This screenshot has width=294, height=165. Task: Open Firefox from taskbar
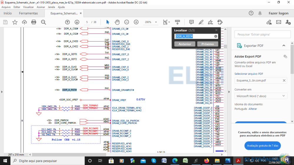point(207,161)
